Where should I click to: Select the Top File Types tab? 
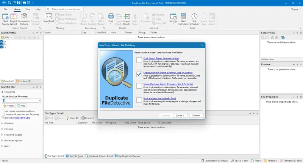[x=74, y=156]
